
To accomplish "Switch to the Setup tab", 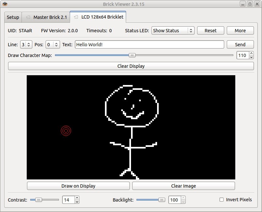I will (13, 17).
